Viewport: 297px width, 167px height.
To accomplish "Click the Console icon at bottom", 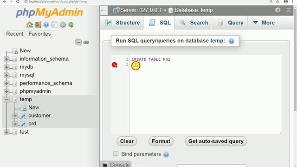I will [105, 165].
